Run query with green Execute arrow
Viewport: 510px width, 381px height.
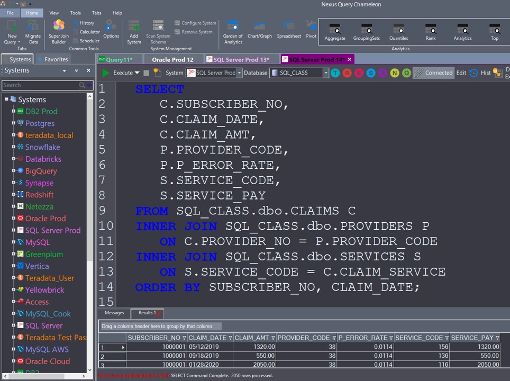[106, 73]
